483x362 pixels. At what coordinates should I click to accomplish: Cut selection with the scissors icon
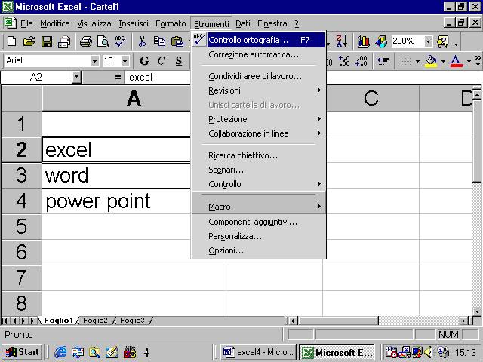pyautogui.click(x=142, y=41)
